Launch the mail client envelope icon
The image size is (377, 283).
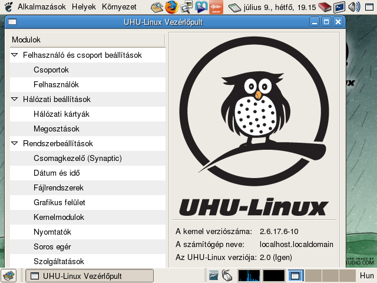[x=157, y=7]
